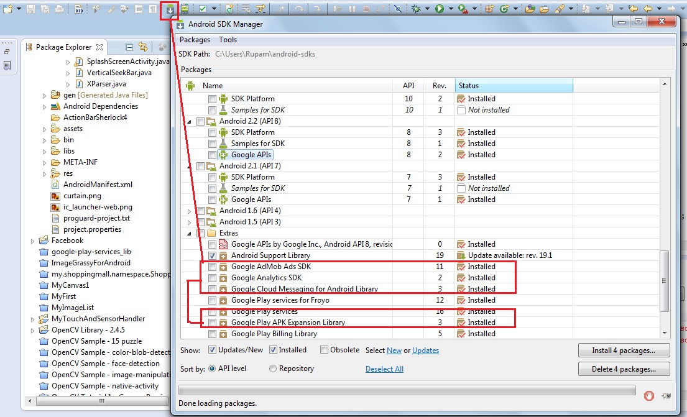This screenshot has height=417, width=687.
Task: Click the Save All toolbar icon
Action: pos(45,8)
